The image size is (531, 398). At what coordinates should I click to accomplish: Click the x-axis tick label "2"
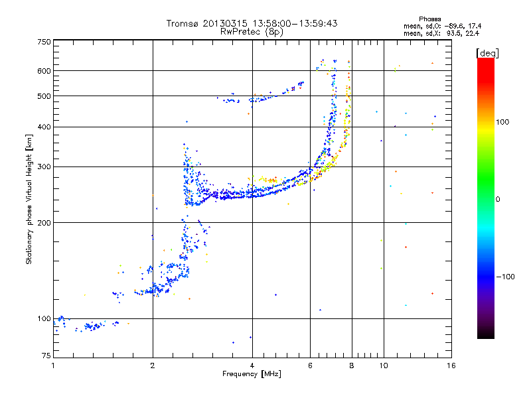[x=153, y=365]
